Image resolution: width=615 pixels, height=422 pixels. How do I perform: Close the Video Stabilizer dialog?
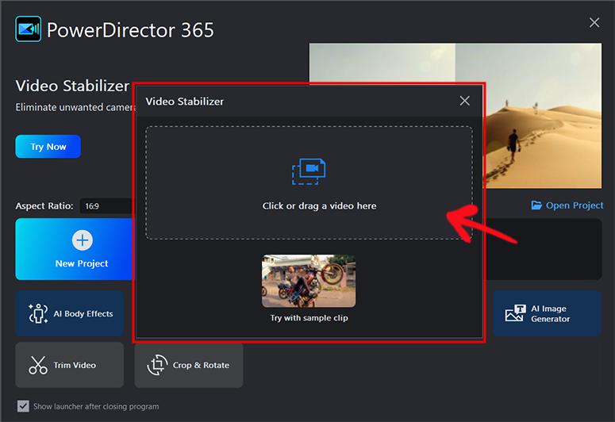pos(464,102)
